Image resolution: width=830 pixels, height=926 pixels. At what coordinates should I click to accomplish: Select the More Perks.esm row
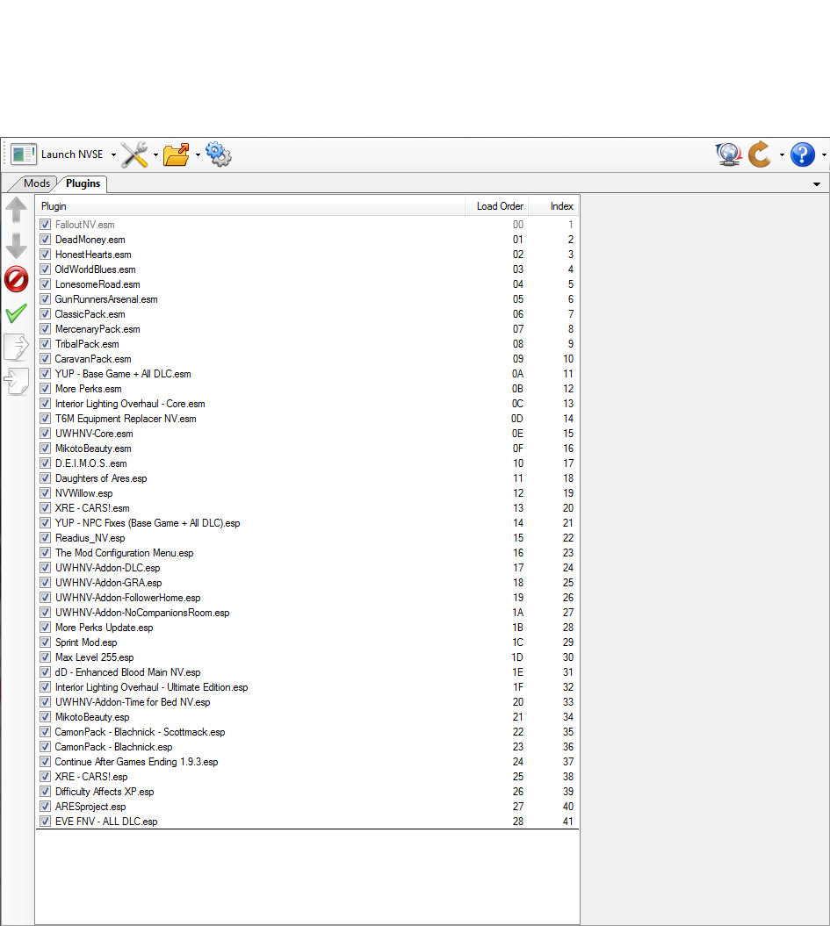(x=307, y=389)
